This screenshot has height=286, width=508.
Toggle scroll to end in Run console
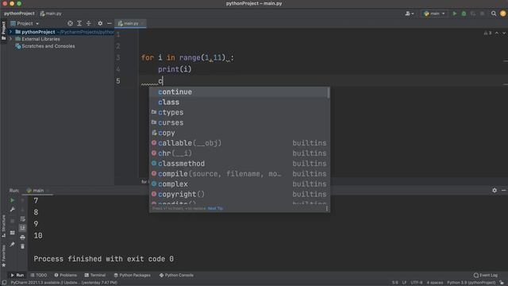[22, 228]
